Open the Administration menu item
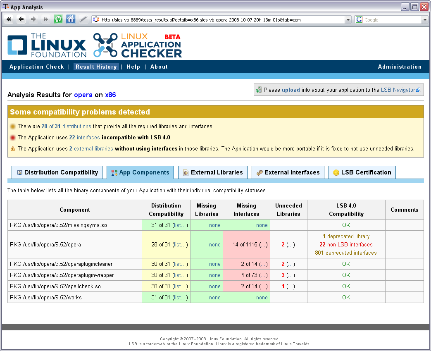 [x=400, y=67]
